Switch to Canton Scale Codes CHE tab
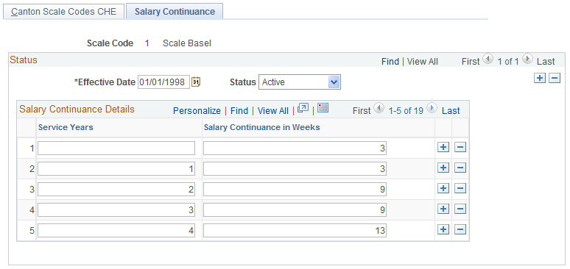 pyautogui.click(x=63, y=11)
